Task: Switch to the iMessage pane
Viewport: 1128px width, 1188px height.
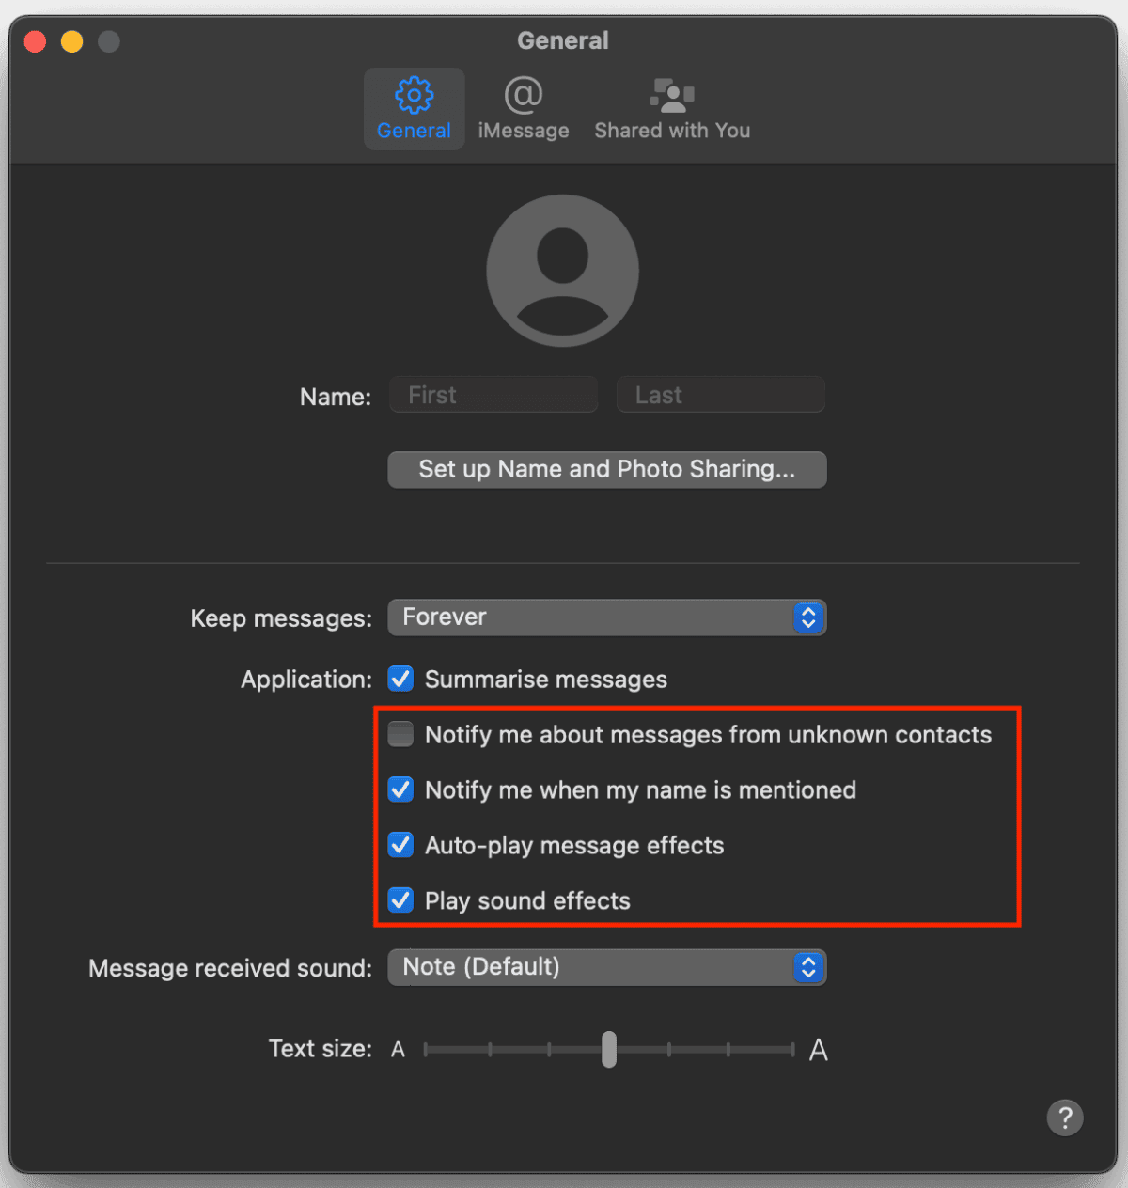Action: pos(524,108)
